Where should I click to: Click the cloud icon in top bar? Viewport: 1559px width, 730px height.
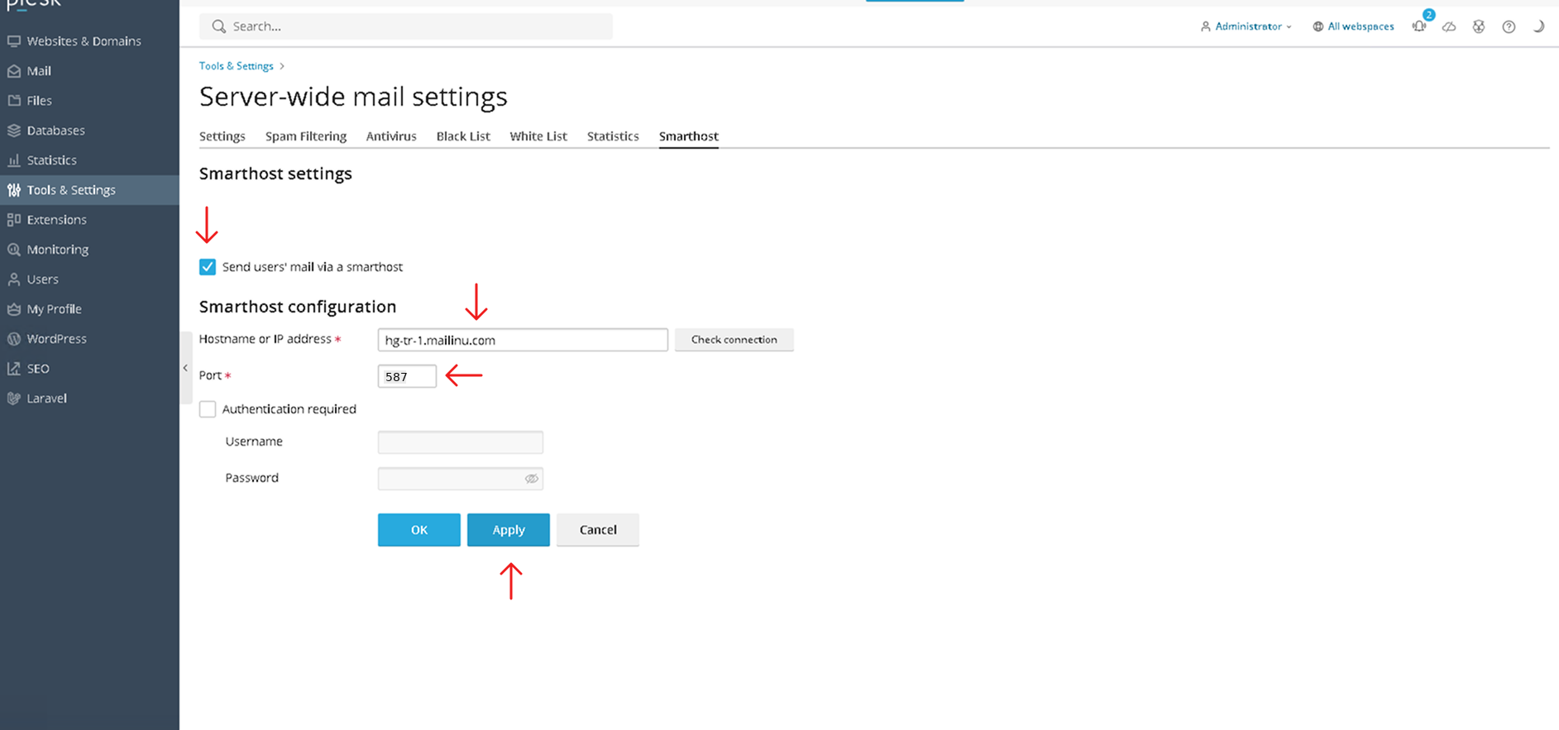click(1449, 26)
